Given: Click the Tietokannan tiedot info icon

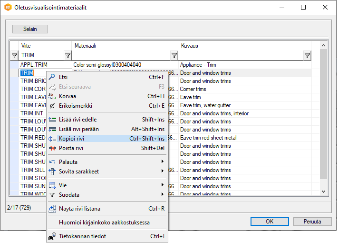Looking at the screenshot, I should 53,236.
